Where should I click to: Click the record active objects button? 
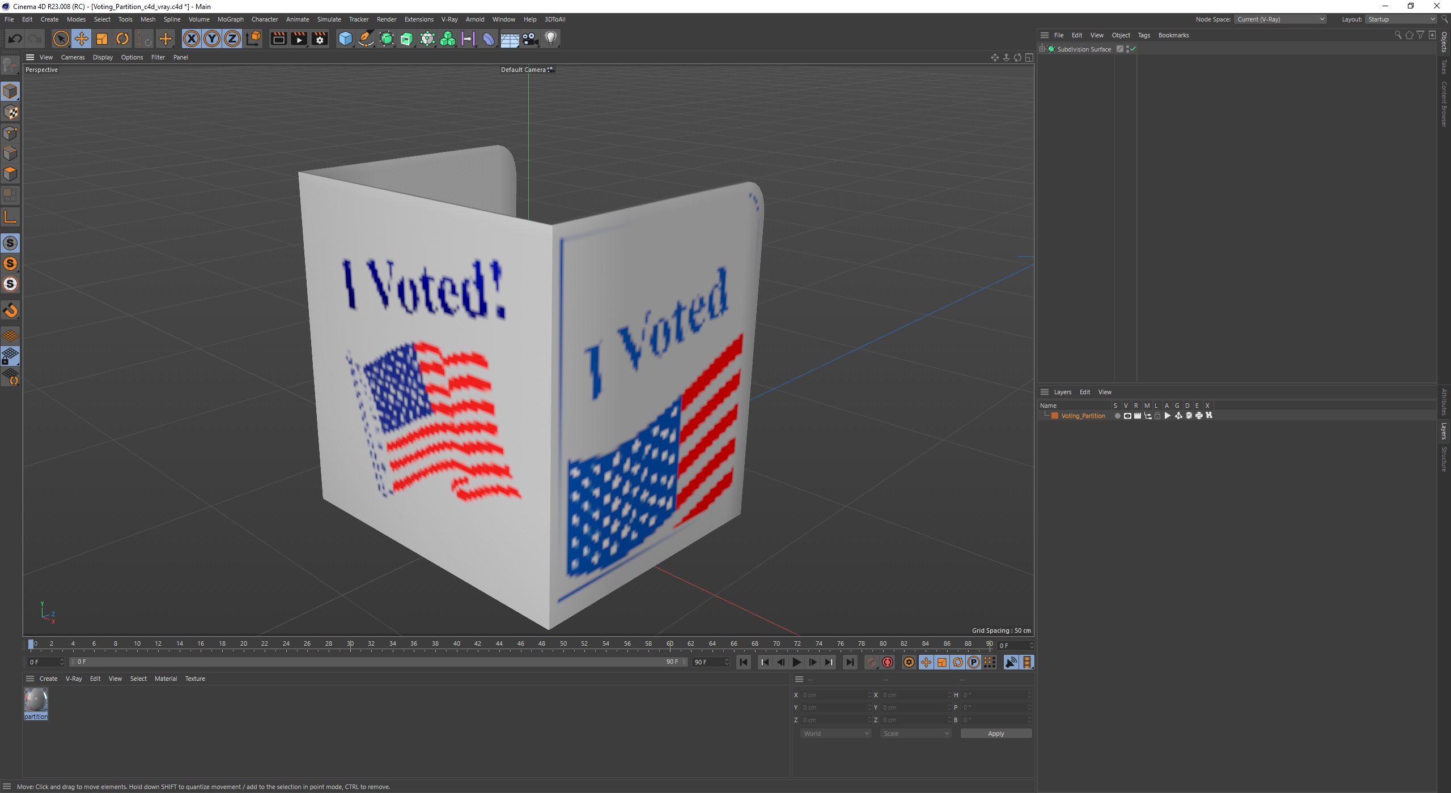click(872, 662)
